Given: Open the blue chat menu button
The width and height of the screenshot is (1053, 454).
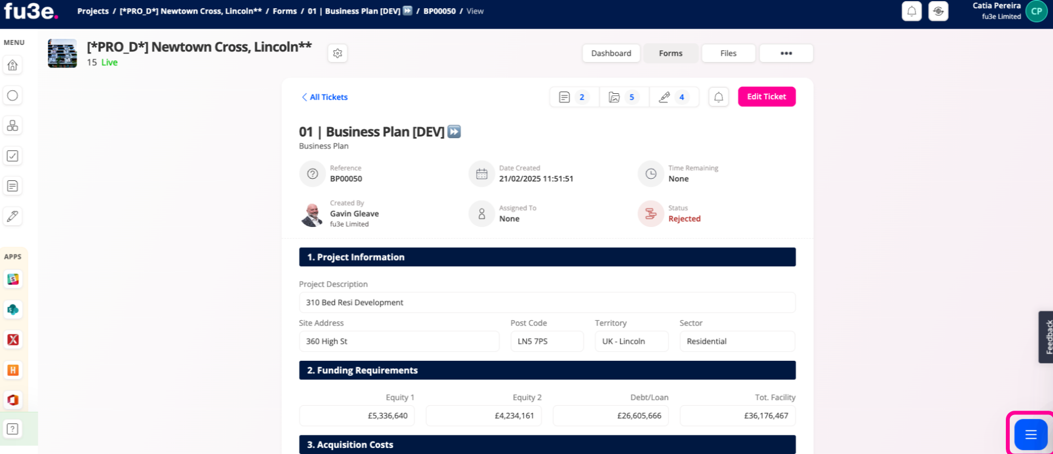Looking at the screenshot, I should coord(1031,434).
